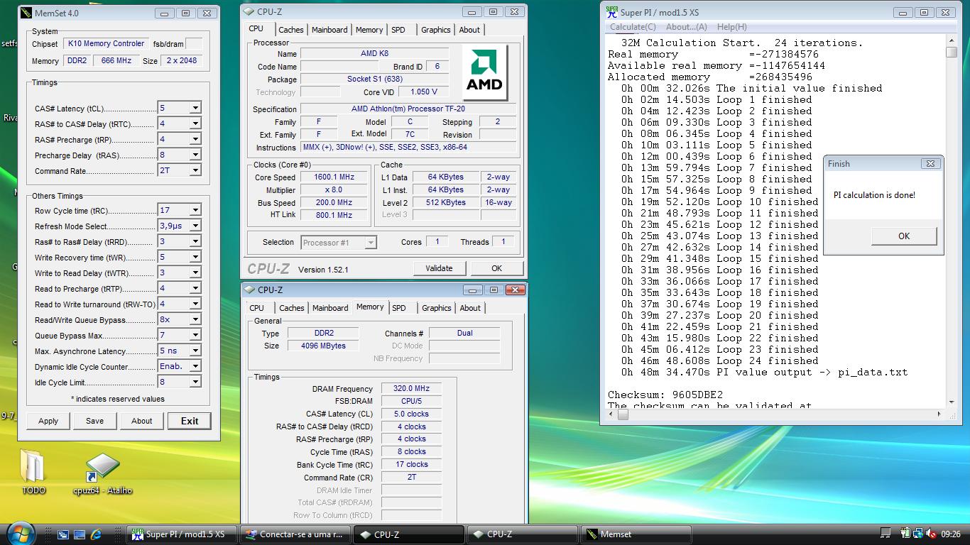Screen dimensions: 970x545
Task: Switch to Memset taskbar button
Action: click(636, 534)
